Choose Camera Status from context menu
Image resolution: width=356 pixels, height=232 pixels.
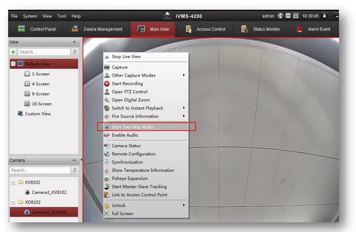click(x=146, y=146)
